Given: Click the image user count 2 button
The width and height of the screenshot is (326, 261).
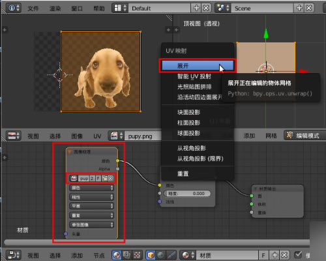Looking at the screenshot, I should click(x=93, y=178).
